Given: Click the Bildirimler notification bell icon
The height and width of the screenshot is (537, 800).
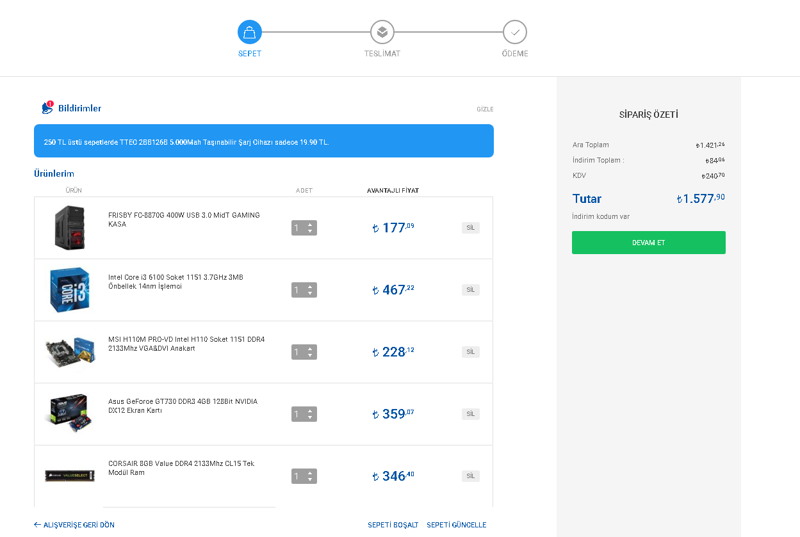Looking at the screenshot, I should click(47, 108).
